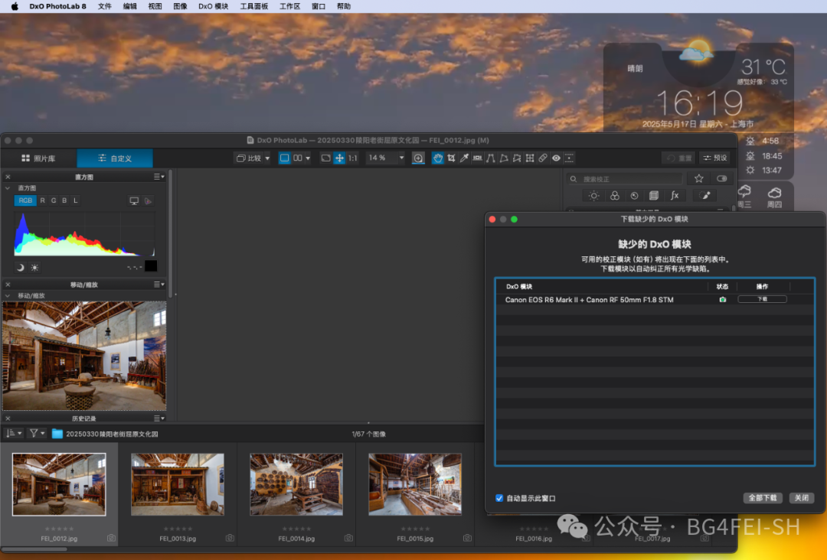The height and width of the screenshot is (560, 827).
Task: Toggle active corrections only switch
Action: click(721, 178)
